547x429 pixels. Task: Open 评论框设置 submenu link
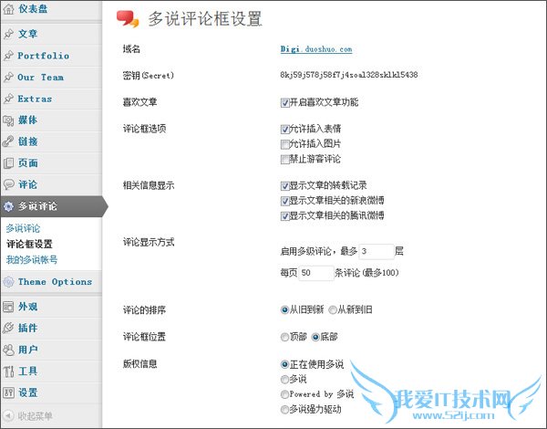[x=29, y=244]
